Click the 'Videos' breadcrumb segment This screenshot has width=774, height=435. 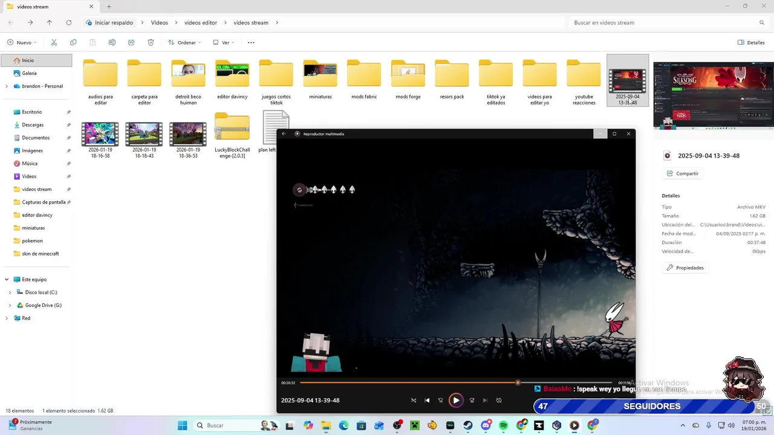pos(160,22)
